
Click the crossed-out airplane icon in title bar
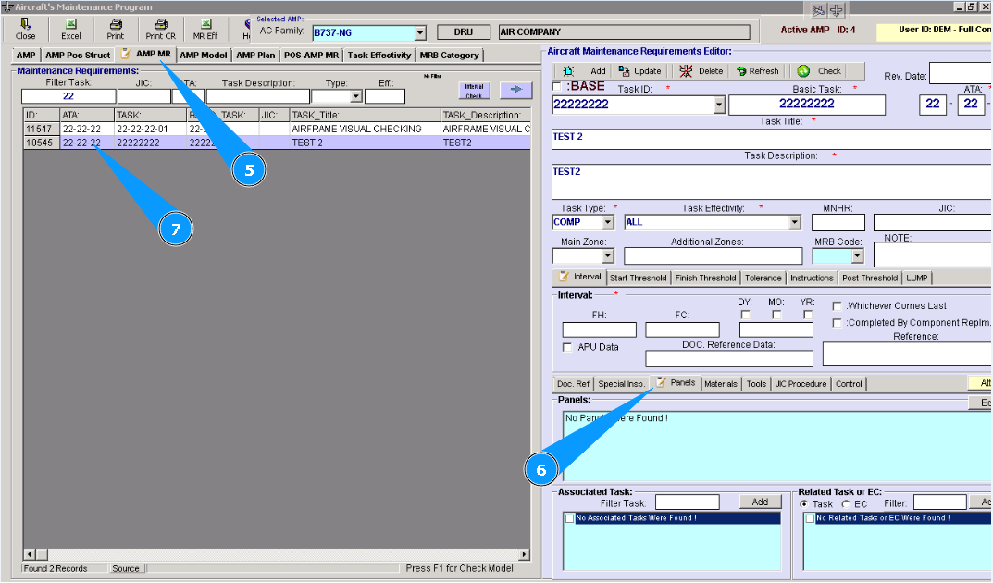(x=818, y=9)
